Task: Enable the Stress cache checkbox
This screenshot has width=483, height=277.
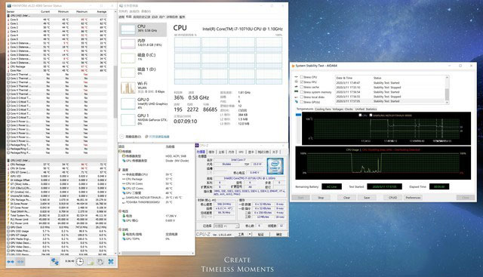Action: coord(302,87)
